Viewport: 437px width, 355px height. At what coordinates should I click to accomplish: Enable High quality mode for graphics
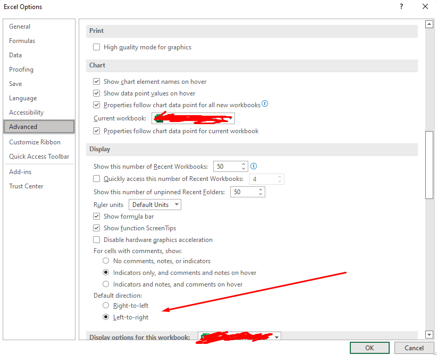click(x=96, y=47)
